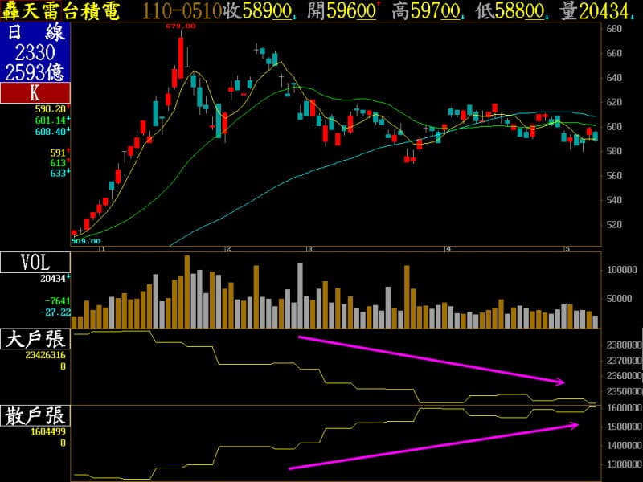This screenshot has width=643, height=482.
Task: Open the 散戶張 indicator panel label
Action: (x=35, y=415)
